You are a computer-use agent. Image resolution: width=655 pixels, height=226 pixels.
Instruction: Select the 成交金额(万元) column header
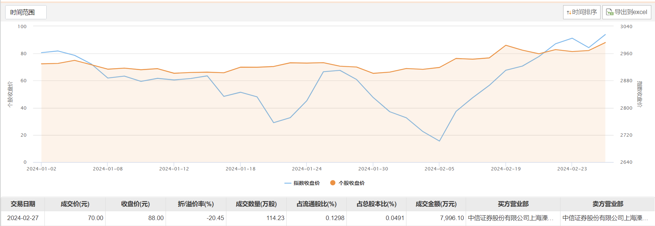click(436, 204)
